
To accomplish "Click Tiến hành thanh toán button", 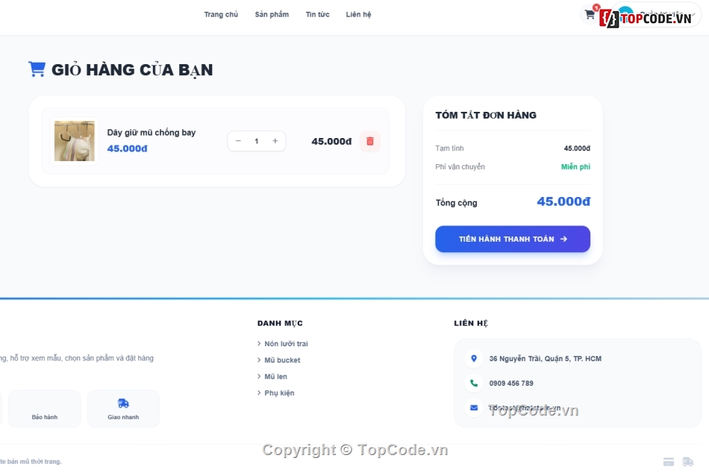I will coord(513,239).
